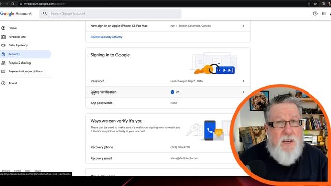
Task: Click 'Ways we can verify it's you' heading
Action: [116, 121]
